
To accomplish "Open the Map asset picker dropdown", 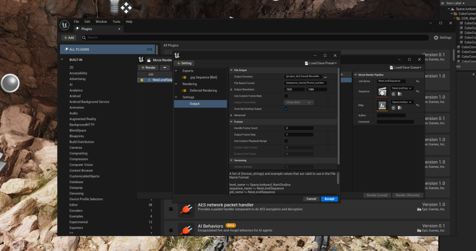I will [402, 102].
